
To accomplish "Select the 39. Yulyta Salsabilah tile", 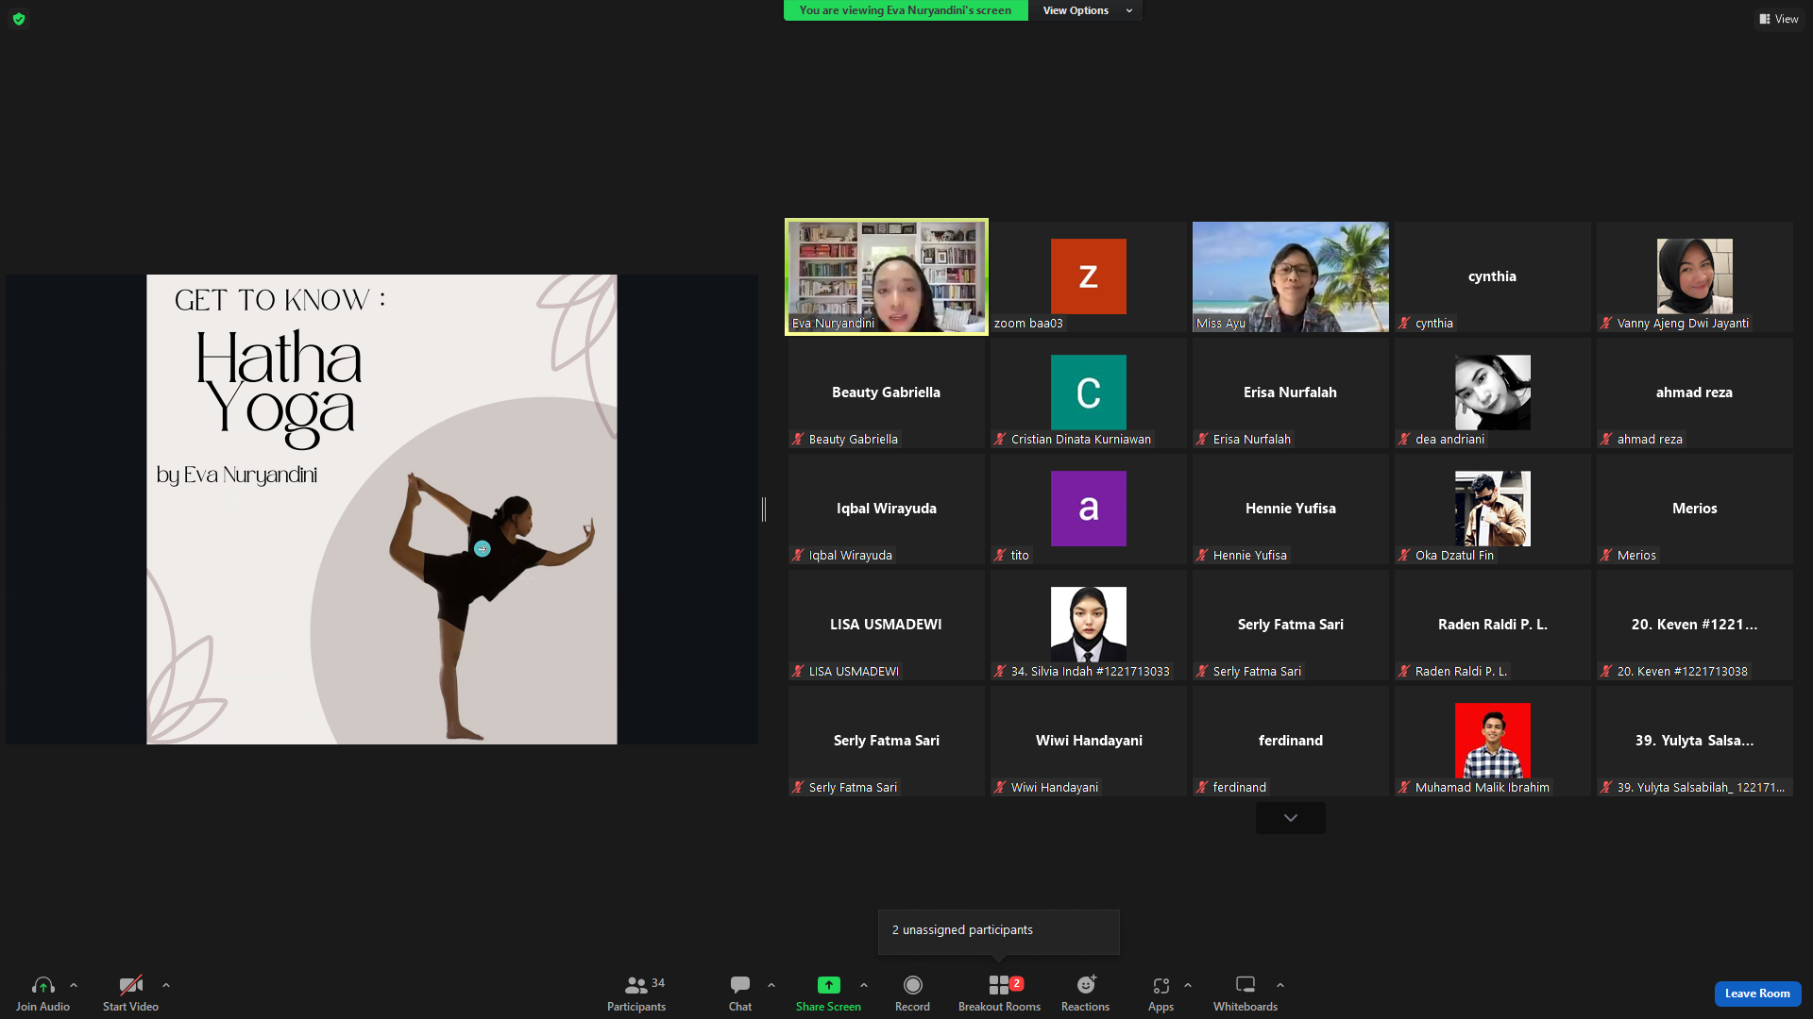I will tap(1695, 741).
